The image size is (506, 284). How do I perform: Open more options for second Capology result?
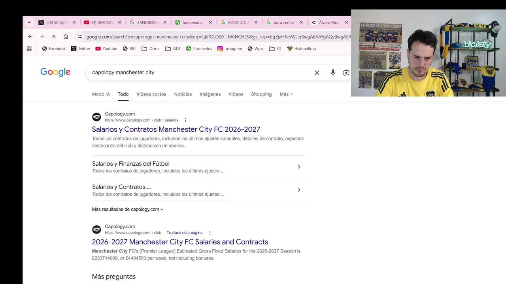tap(210, 233)
